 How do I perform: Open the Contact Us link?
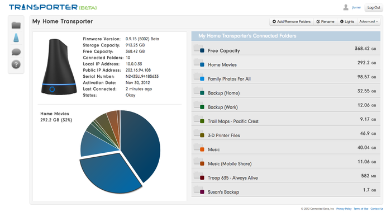tap(377, 209)
